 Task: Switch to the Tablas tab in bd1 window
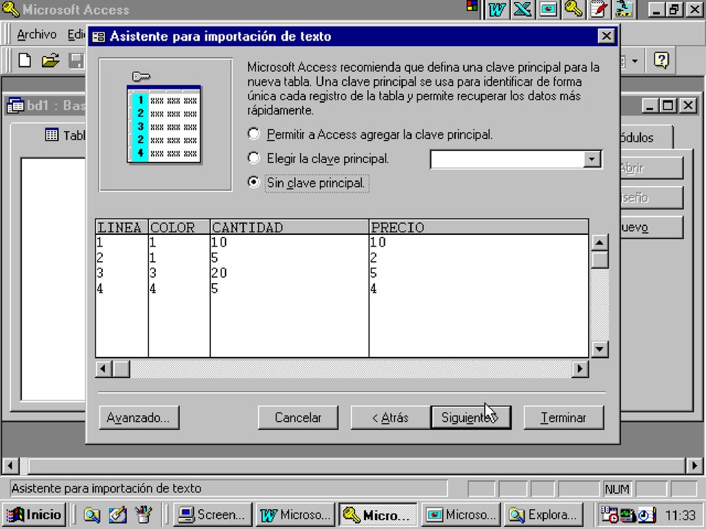point(65,135)
